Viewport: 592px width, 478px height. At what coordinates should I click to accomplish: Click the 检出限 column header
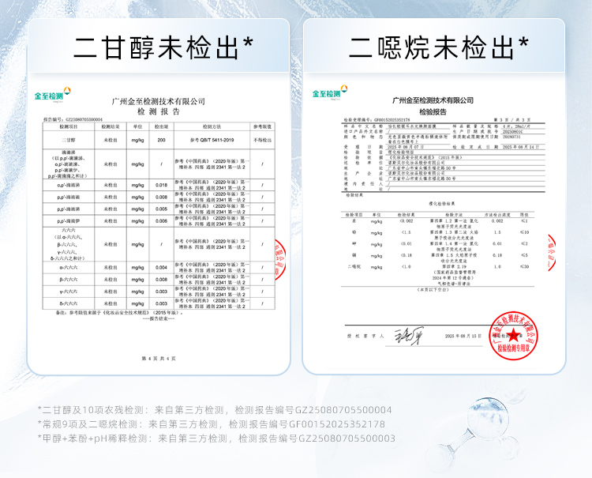click(161, 126)
